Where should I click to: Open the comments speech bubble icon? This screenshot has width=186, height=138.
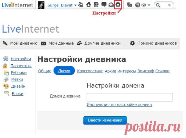(x=104, y=5)
